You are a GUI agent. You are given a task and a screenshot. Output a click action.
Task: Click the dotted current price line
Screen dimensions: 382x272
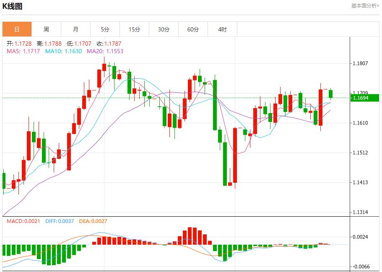[x=168, y=98]
